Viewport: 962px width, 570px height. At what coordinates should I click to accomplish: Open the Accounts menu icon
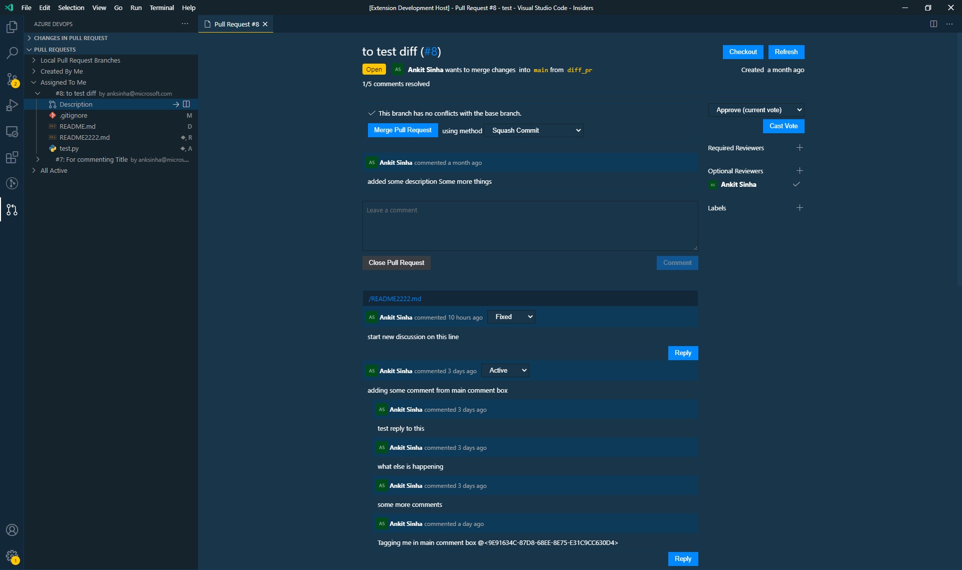click(12, 530)
